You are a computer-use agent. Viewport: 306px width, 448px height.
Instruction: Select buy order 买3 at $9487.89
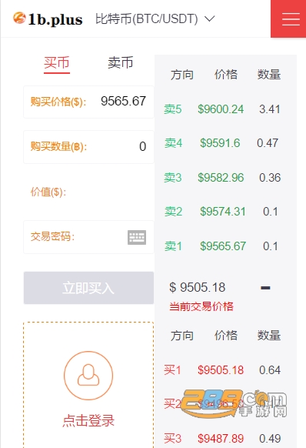pos(222,438)
